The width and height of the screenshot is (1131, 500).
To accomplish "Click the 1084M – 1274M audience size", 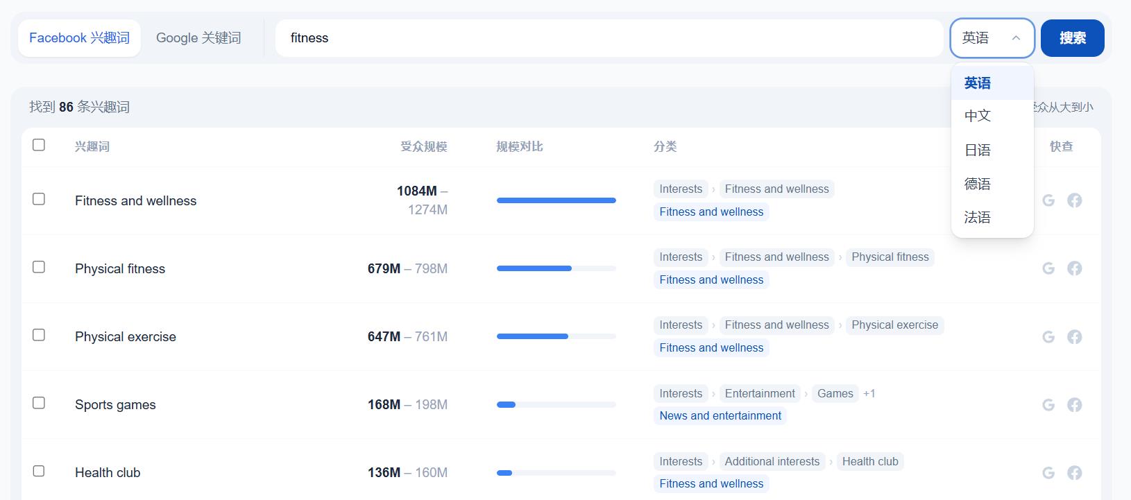I will pyautogui.click(x=422, y=200).
